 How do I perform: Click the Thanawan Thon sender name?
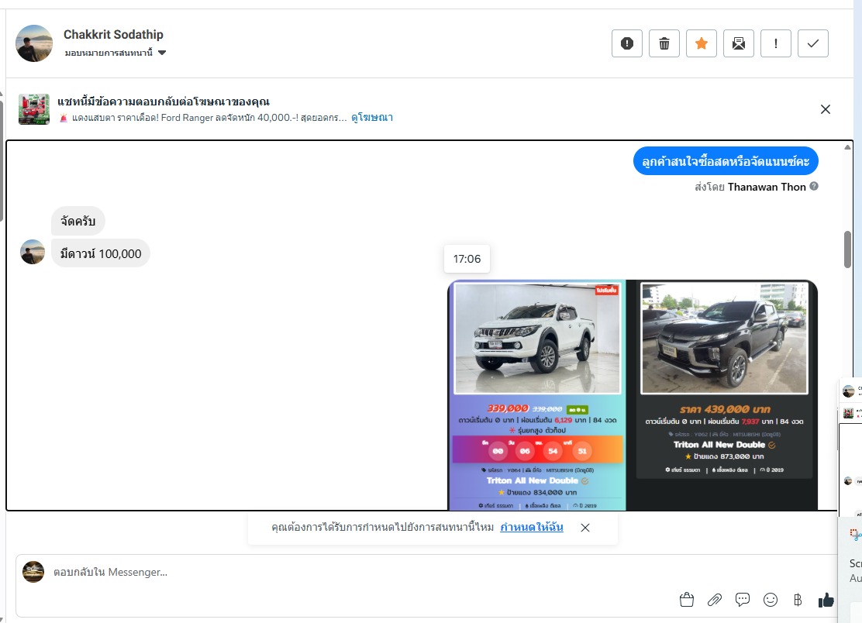click(767, 187)
